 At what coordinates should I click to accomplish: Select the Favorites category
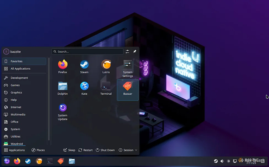click(24, 61)
